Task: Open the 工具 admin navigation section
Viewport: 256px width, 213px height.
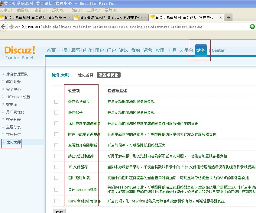Action: coord(172,50)
